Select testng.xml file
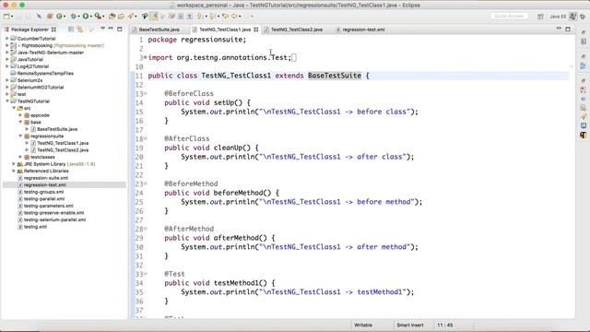The width and height of the screenshot is (590, 332). tap(35, 227)
